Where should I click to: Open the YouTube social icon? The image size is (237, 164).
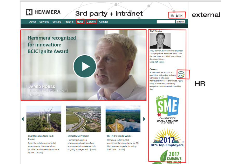[172, 16]
